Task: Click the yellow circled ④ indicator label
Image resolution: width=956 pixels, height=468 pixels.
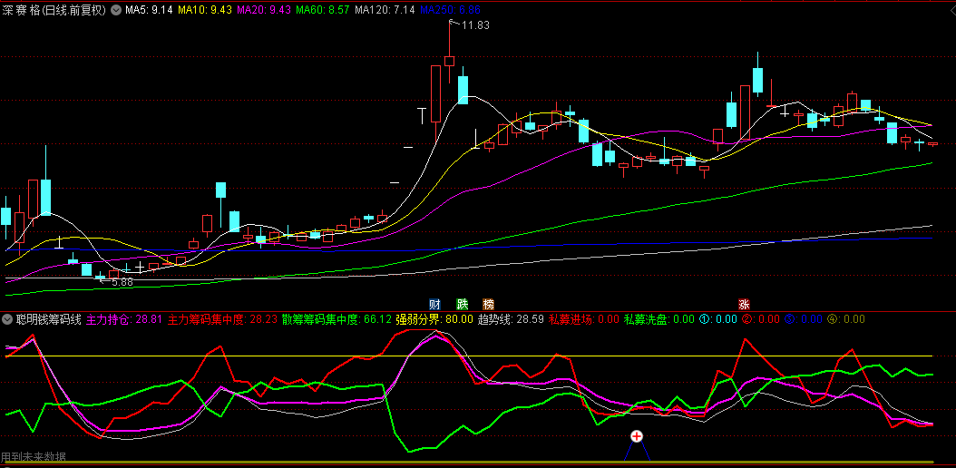Action: 832,319
